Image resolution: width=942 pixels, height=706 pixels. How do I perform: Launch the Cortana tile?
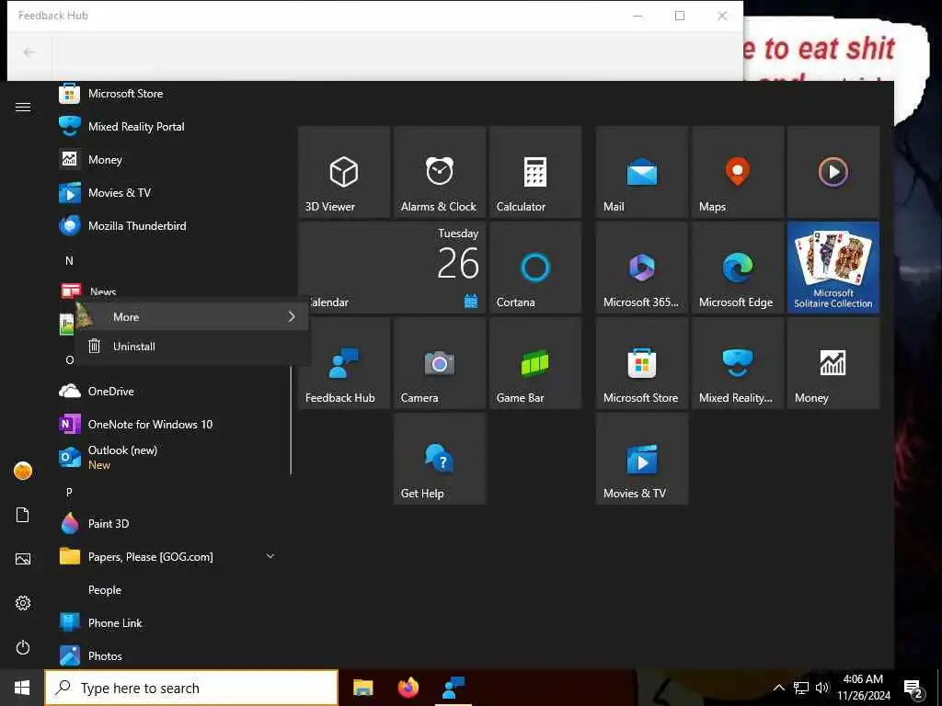(535, 268)
